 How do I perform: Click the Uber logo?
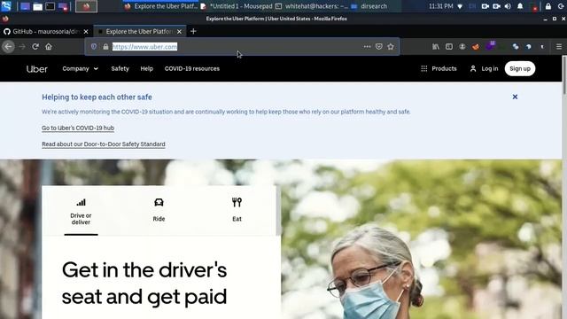point(37,69)
